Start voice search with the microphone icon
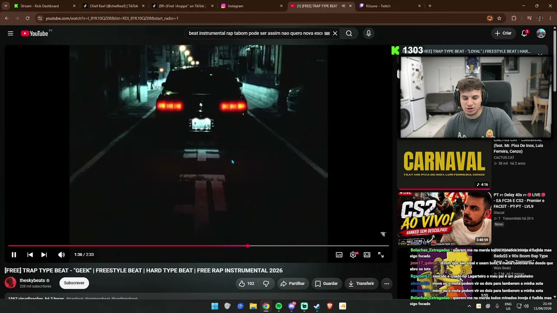This screenshot has width=557, height=313. point(369,33)
